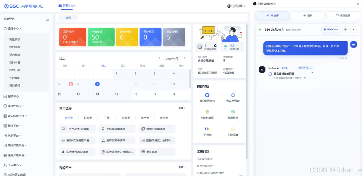The image size is (363, 176).
Task: Go to previous month in the calendar
Action: click(159, 58)
